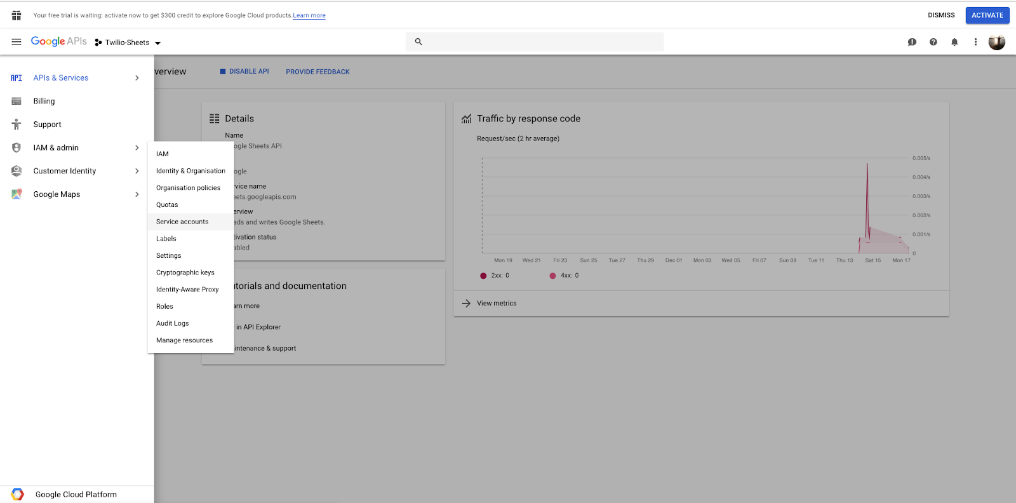Viewport: 1016px width, 503px height.
Task: Click the Details list icon
Action: coord(215,119)
